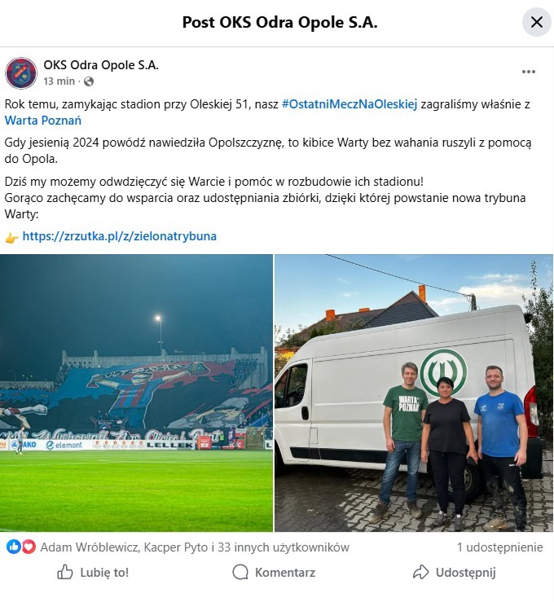Image resolution: width=554 pixels, height=602 pixels.
Task: Visit the Warta Poznań page link
Action: (x=43, y=121)
